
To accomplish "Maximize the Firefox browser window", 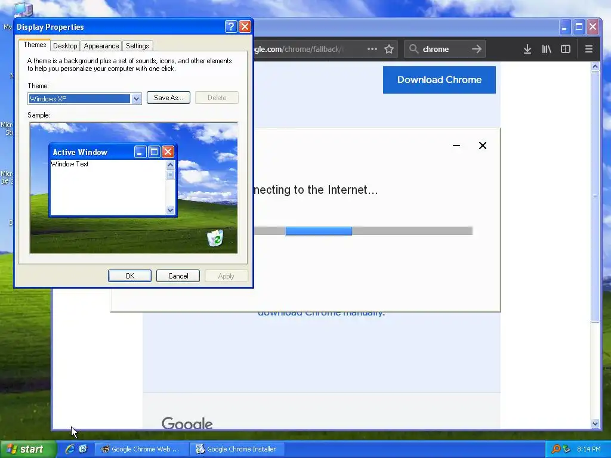I will click(x=579, y=27).
